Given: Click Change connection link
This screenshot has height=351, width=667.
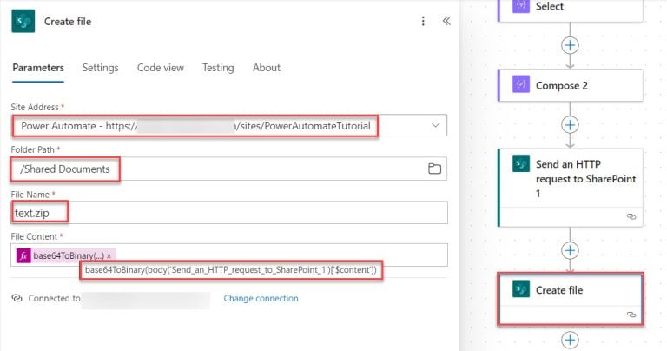Looking at the screenshot, I should click(261, 298).
